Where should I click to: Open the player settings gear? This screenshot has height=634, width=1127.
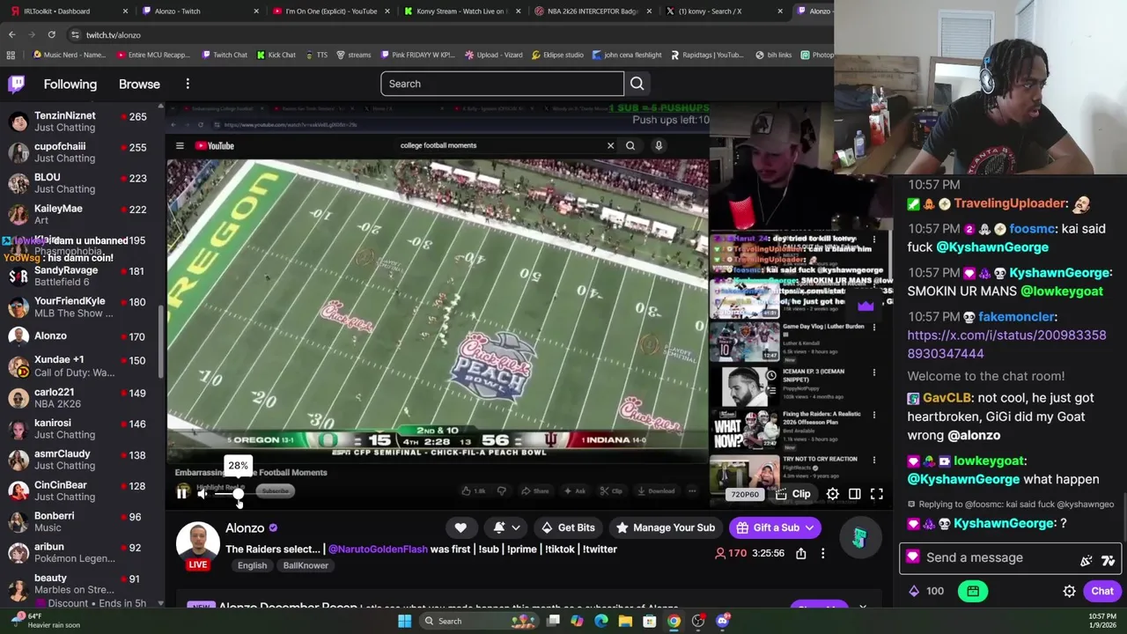tap(833, 494)
